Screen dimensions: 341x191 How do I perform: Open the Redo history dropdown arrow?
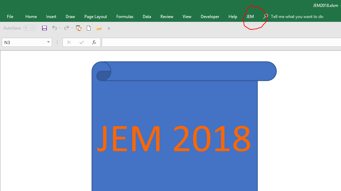click(72, 28)
